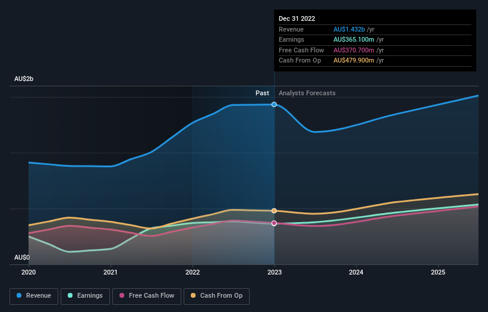Select the 2024 x-axis label
Screen dimensions: 488x312
[356, 272]
